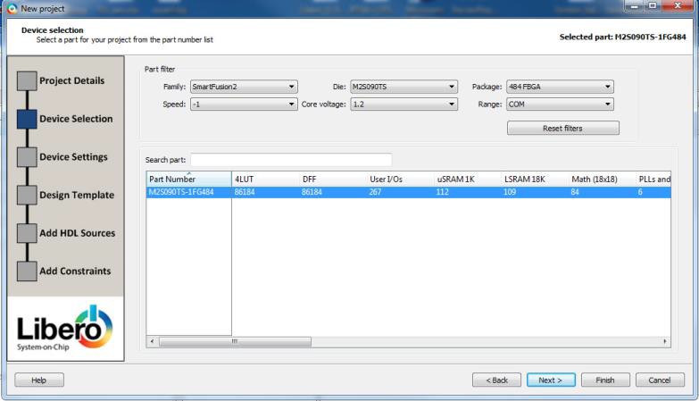Expand the Range COM dropdown
The image size is (699, 401).
click(x=560, y=104)
